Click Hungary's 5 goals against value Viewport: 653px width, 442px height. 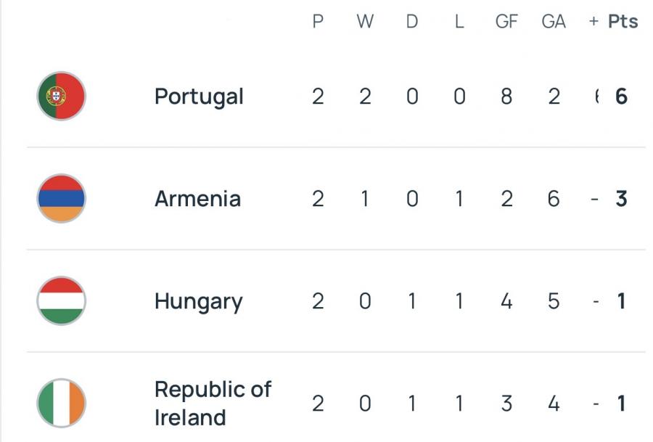(x=554, y=301)
